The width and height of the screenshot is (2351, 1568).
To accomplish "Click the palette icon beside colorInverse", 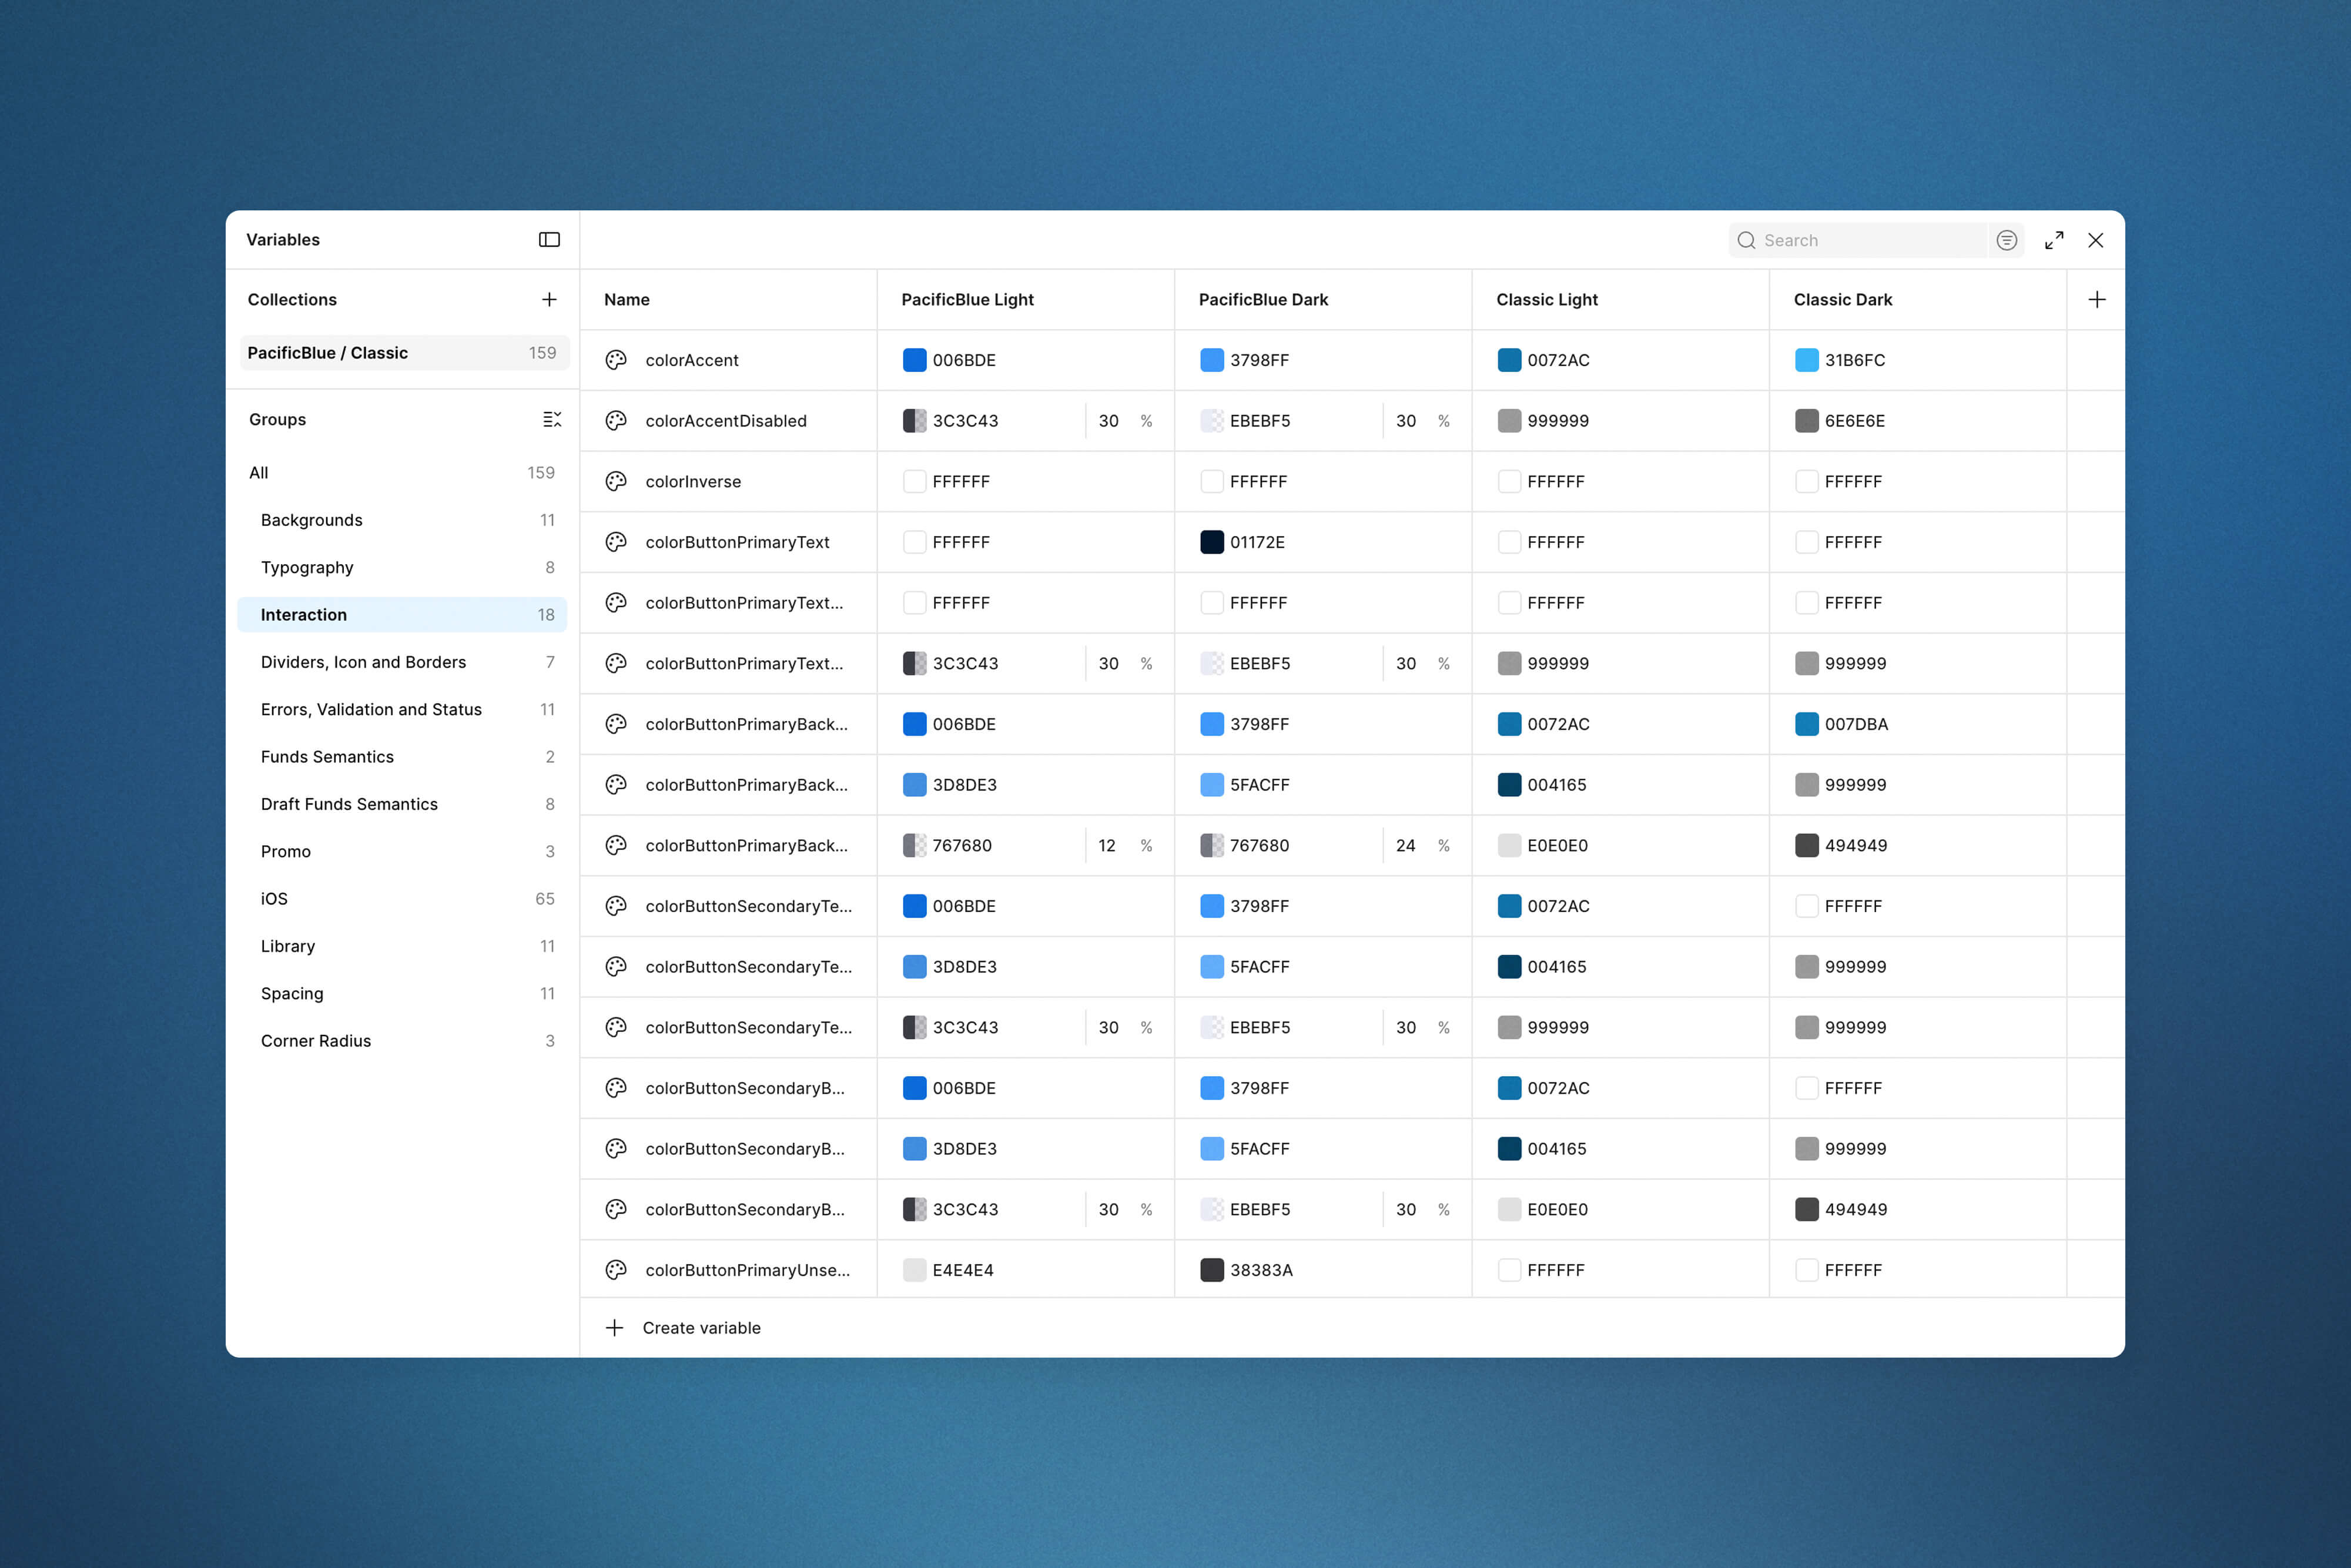I will pos(615,481).
